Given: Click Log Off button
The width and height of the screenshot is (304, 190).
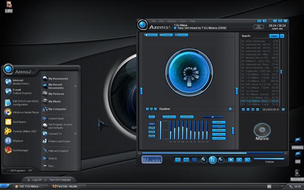Looking at the screenshot, I should 34,180.
